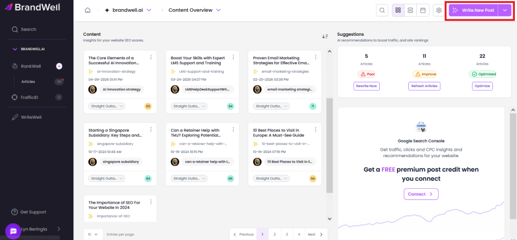Click the Google Search Console icon
This screenshot has height=240, width=517.
[x=421, y=128]
